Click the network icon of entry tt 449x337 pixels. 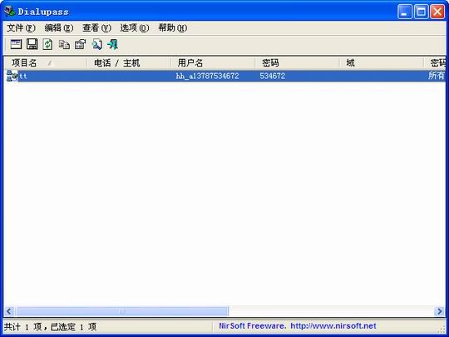[12, 76]
